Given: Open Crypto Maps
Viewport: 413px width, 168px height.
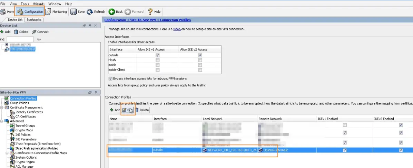Looking at the screenshot, I should (24, 130).
